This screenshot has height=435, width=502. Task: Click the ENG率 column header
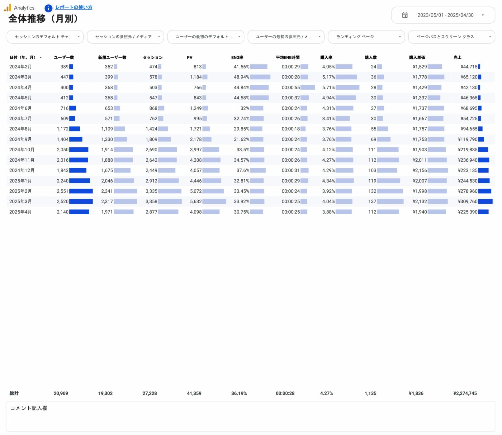237,58
